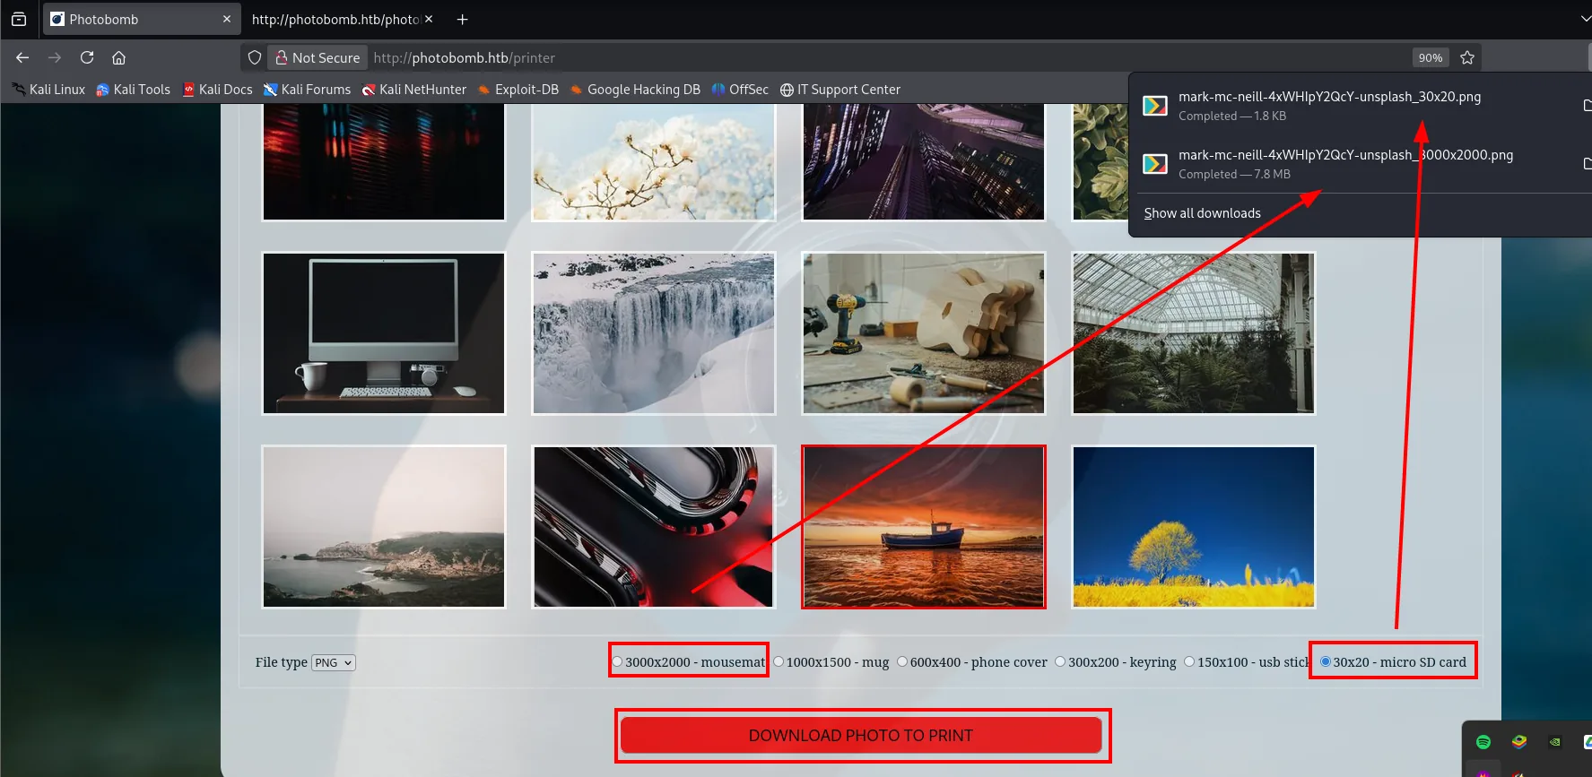Select the yellow tree photo thumbnail

1194,527
